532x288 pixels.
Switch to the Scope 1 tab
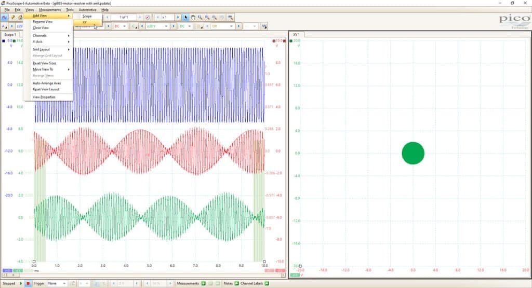coord(10,35)
